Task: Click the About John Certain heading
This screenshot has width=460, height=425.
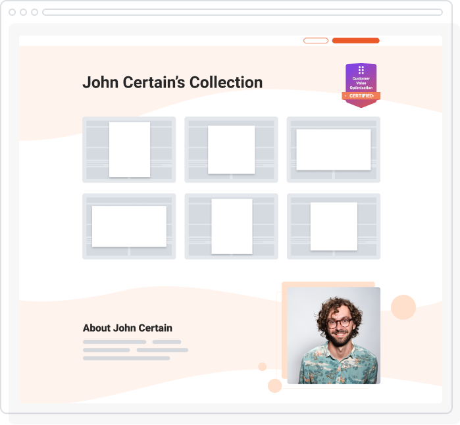Action: [128, 328]
